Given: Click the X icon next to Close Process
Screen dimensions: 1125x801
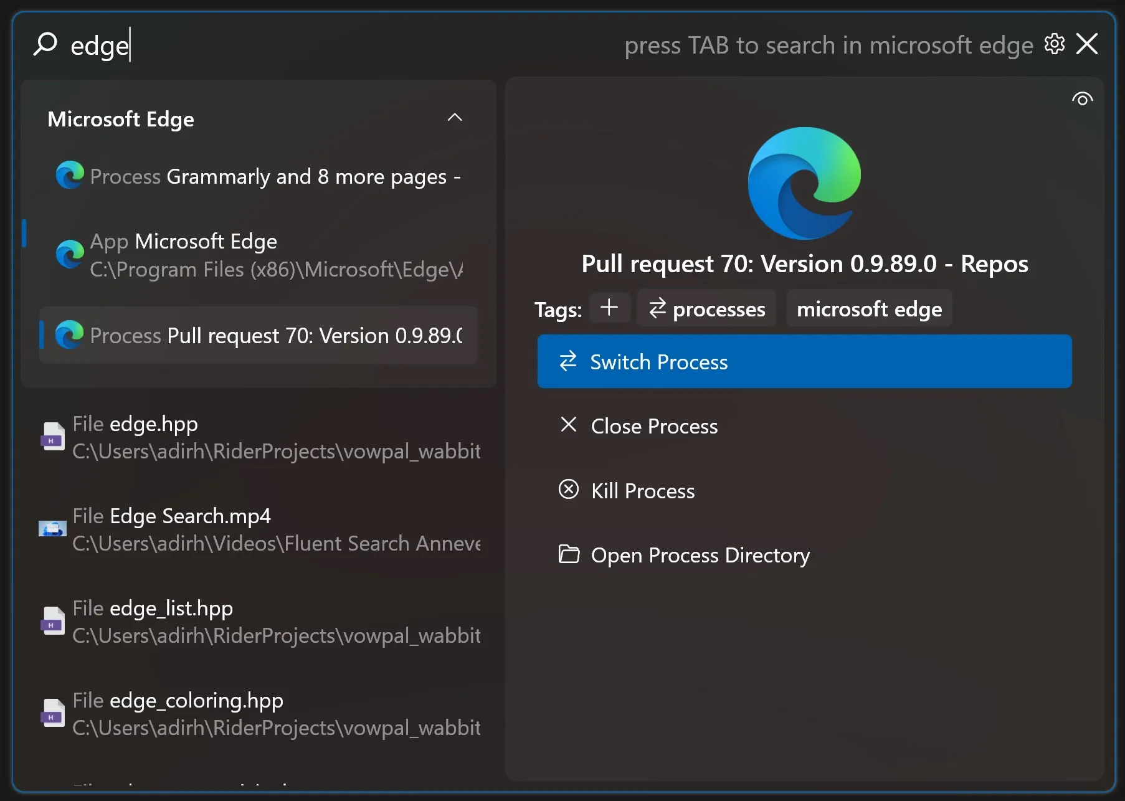Looking at the screenshot, I should click(568, 425).
